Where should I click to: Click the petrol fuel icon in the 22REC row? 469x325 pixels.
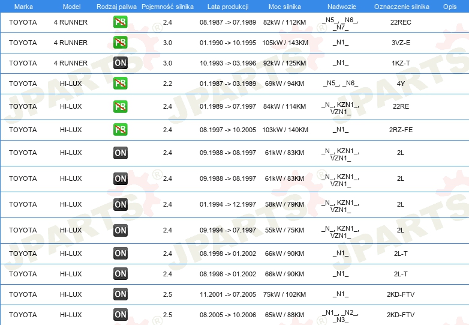[120, 22]
